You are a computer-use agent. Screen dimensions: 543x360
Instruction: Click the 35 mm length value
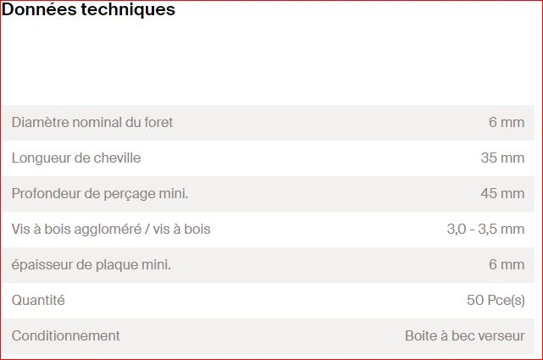click(502, 158)
